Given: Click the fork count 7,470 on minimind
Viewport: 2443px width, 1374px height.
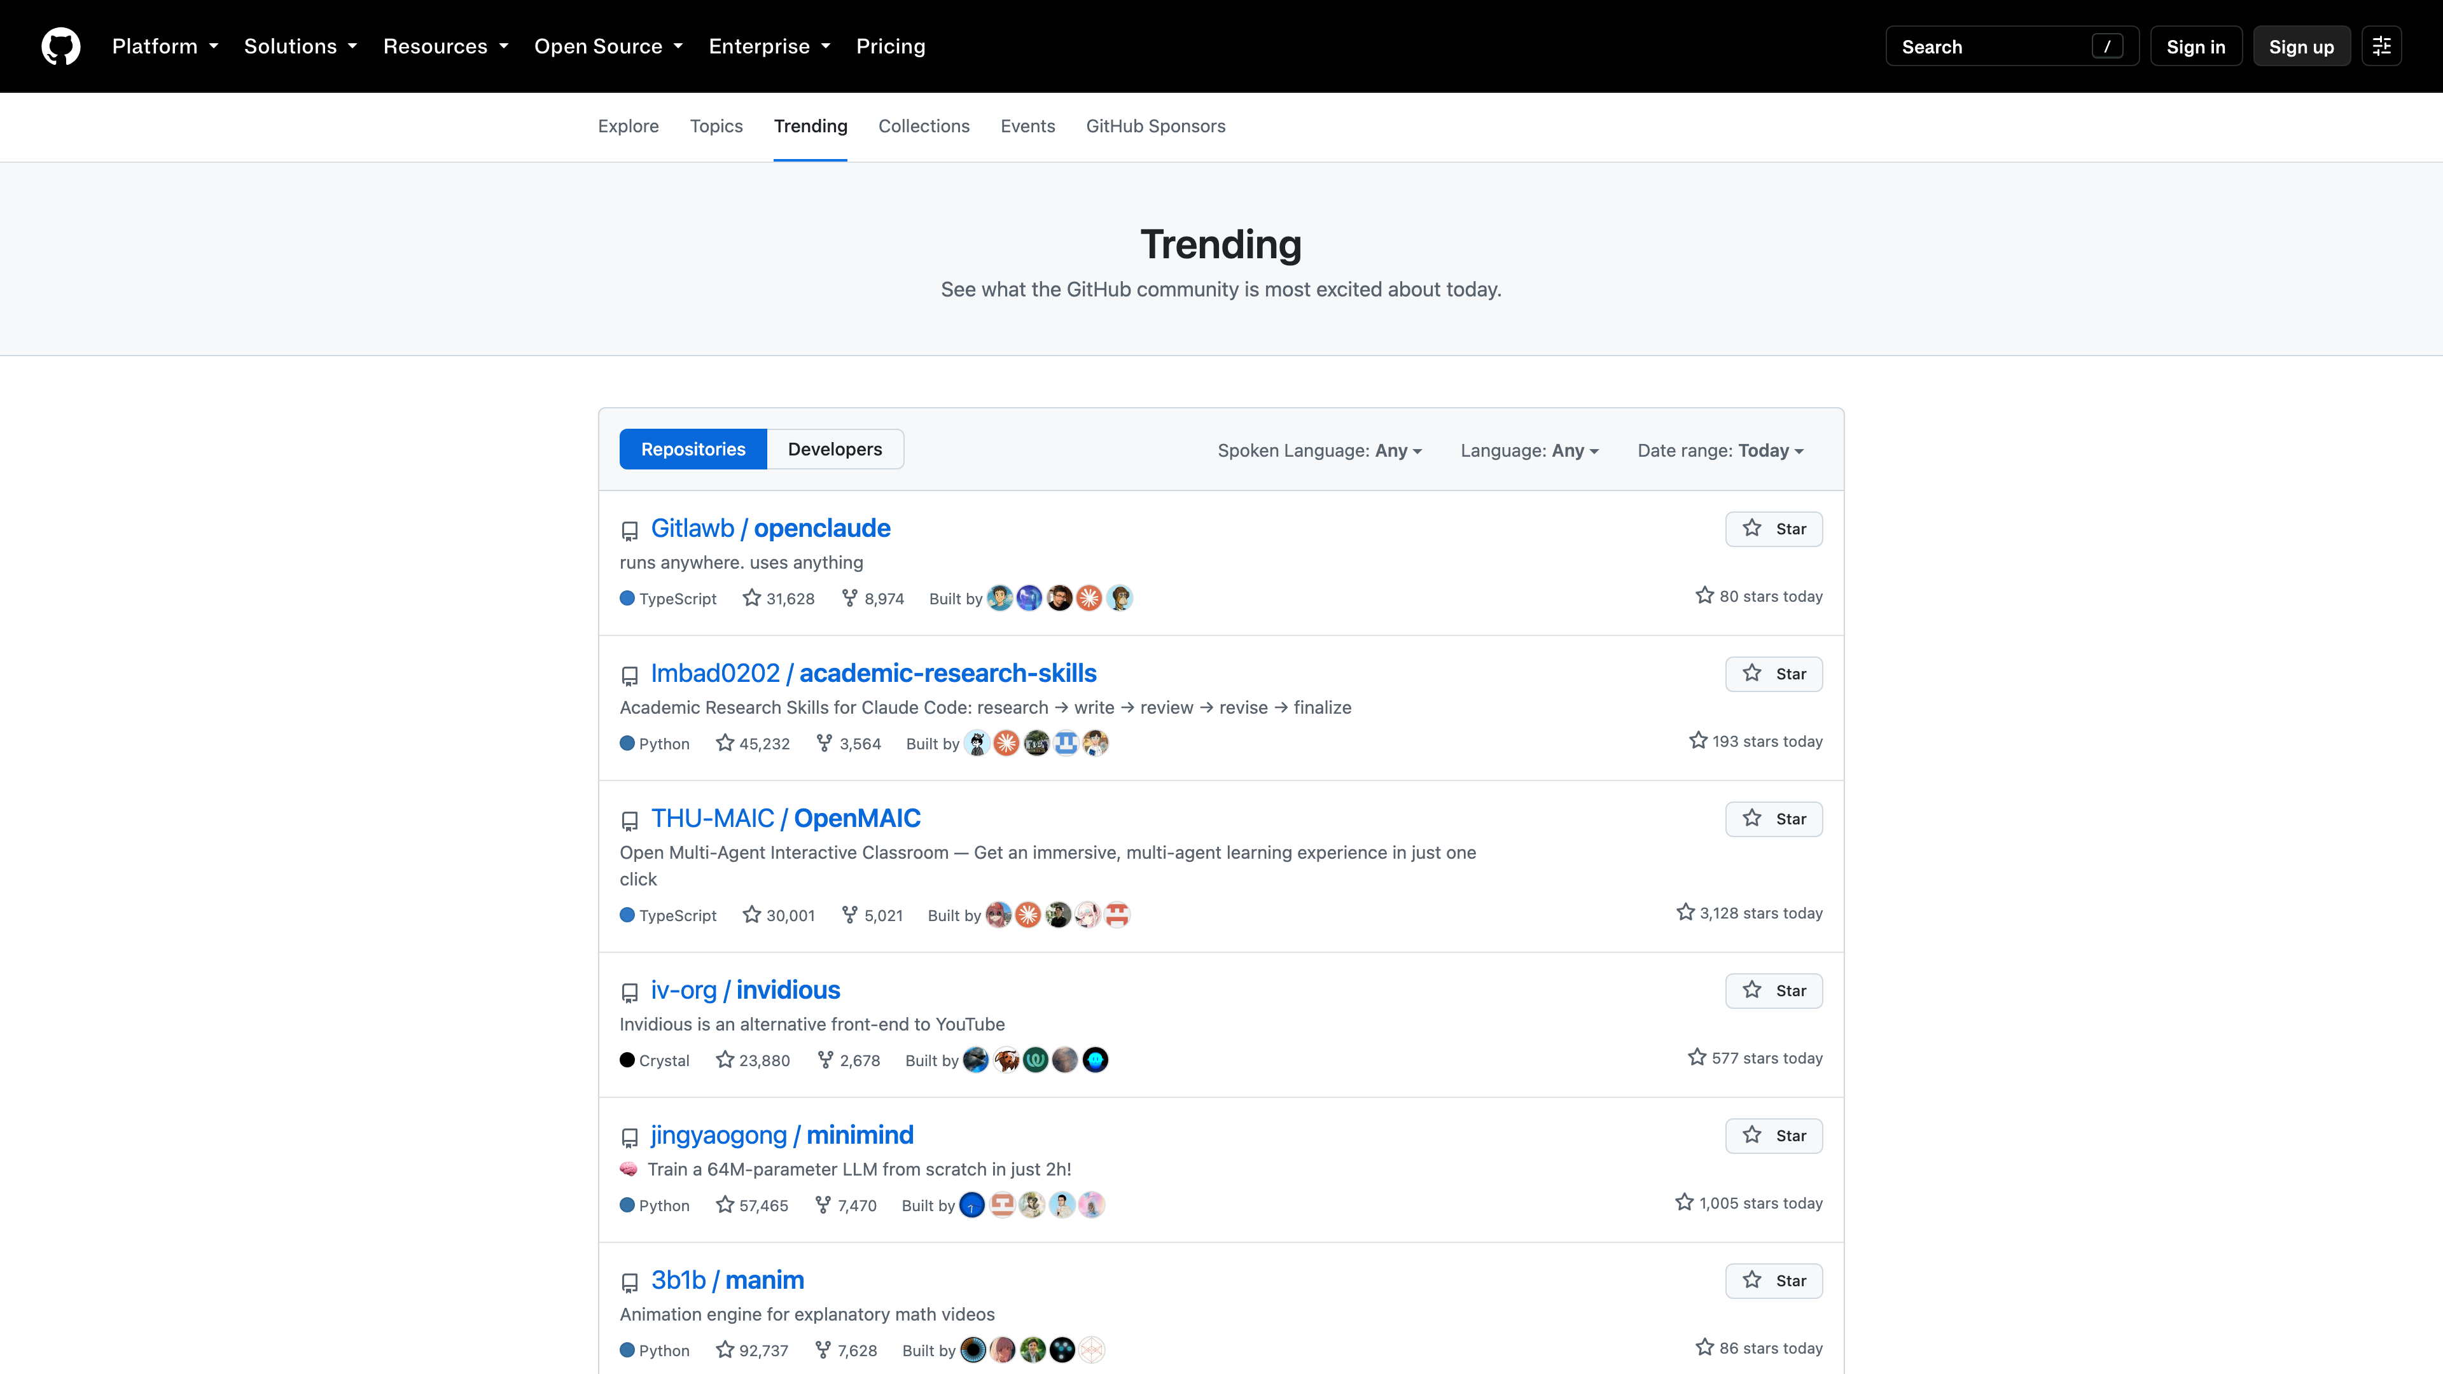Looking at the screenshot, I should [846, 1205].
